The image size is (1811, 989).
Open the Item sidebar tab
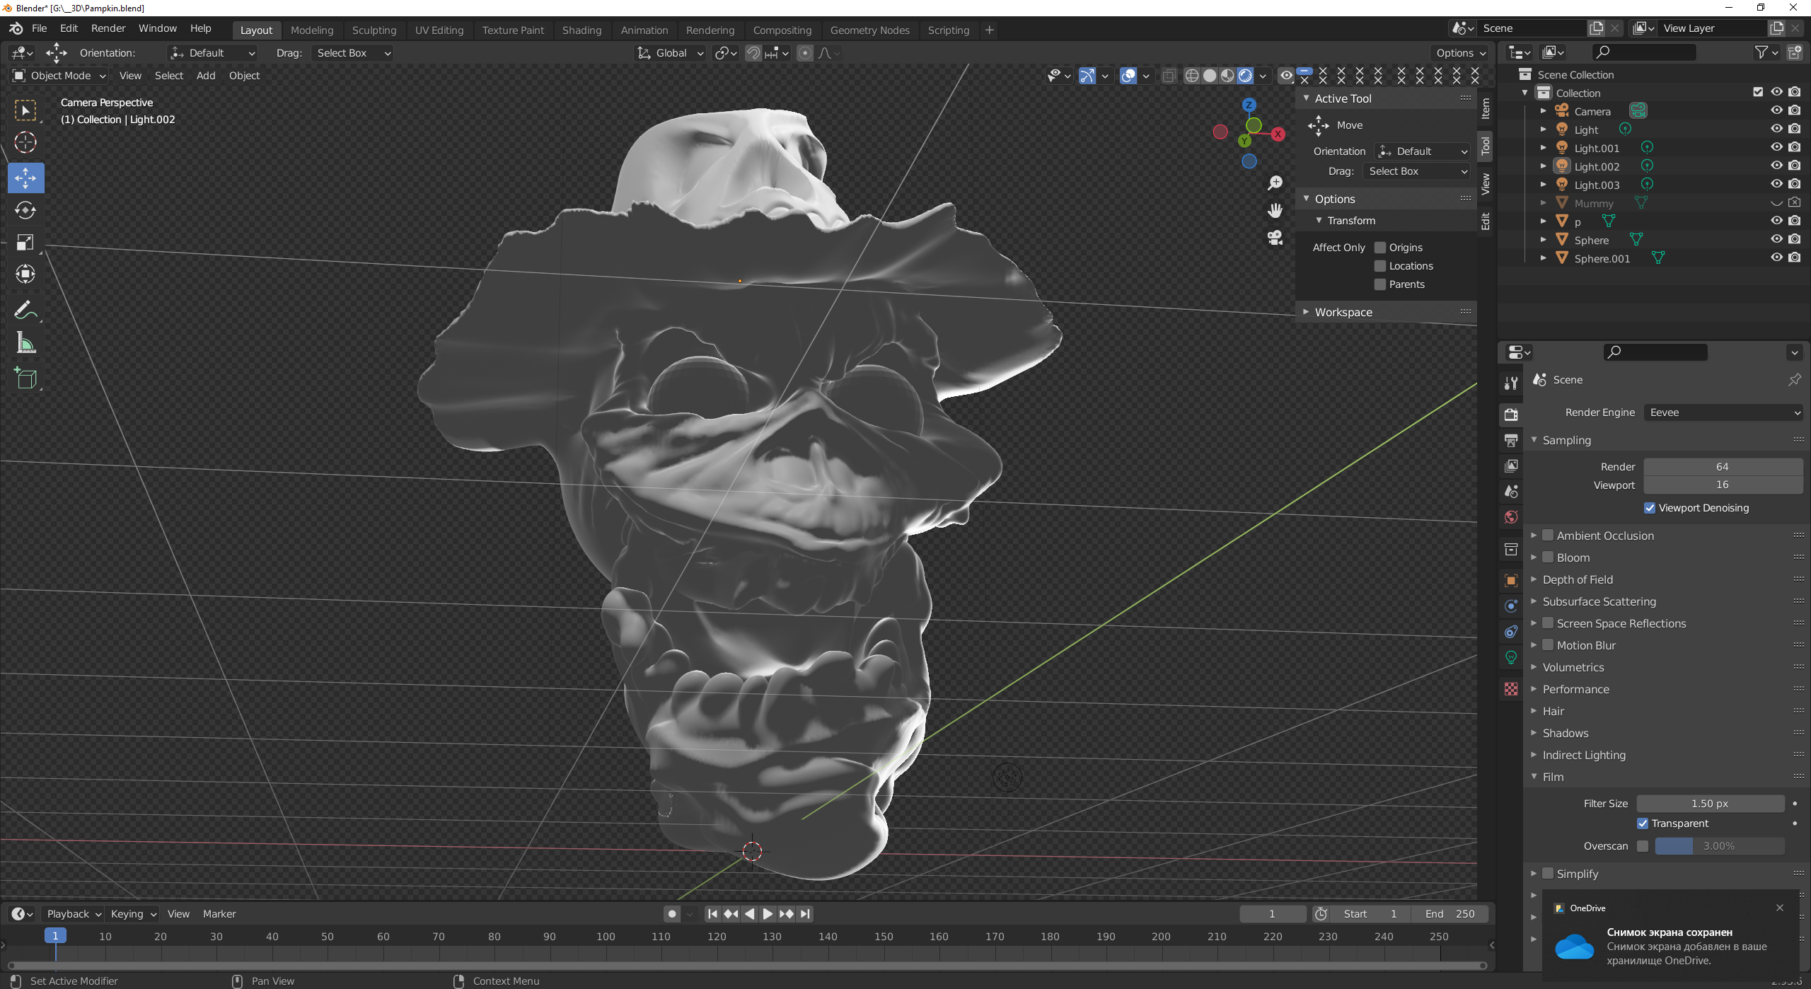(x=1485, y=108)
